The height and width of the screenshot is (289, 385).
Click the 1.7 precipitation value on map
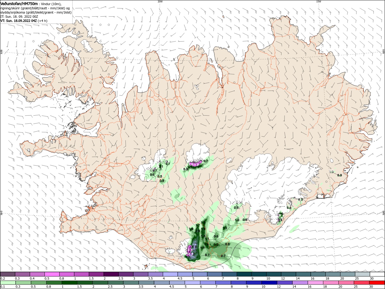pyautogui.click(x=198, y=225)
